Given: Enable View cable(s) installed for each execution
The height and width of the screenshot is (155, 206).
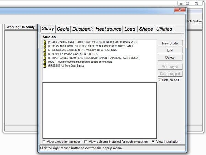Looking at the screenshot, I should [86, 142].
